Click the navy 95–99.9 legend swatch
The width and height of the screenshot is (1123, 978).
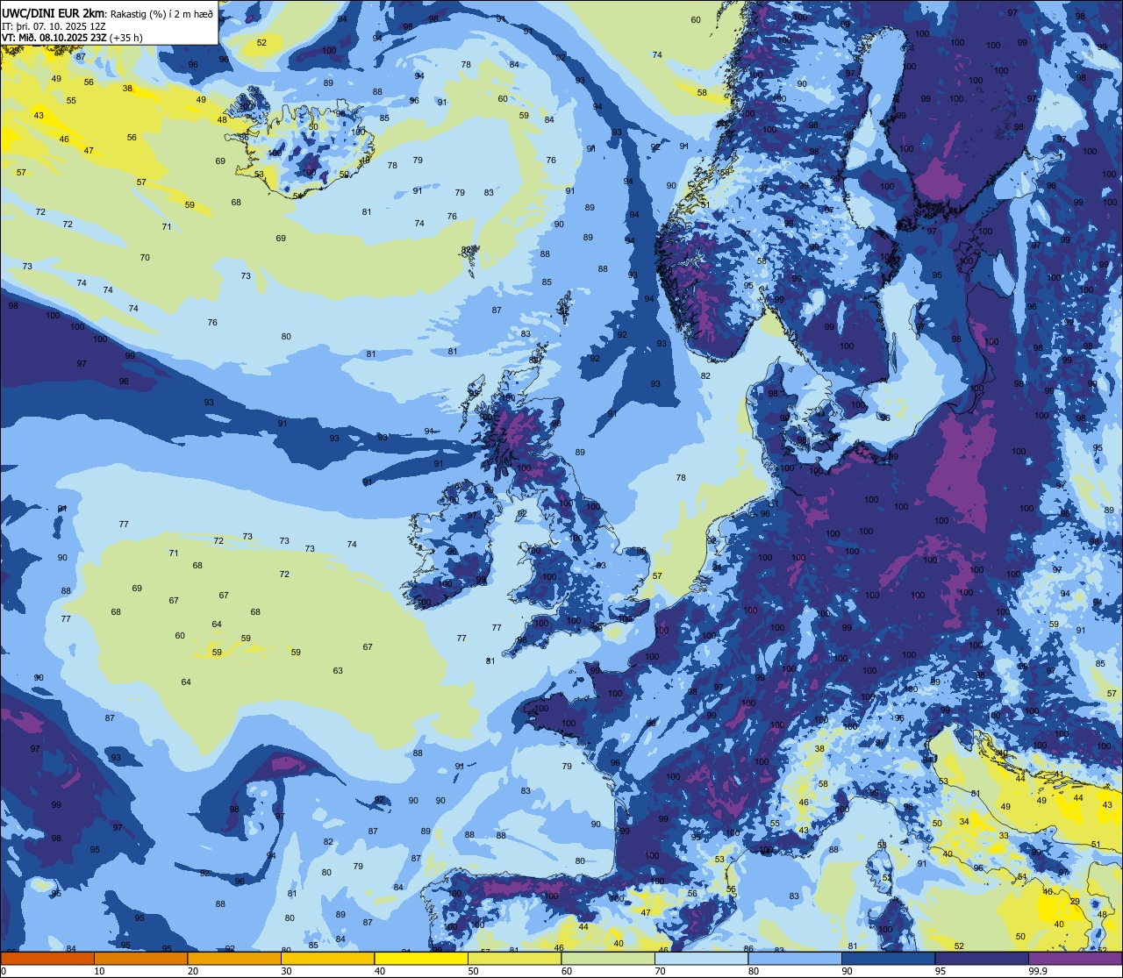click(982, 958)
